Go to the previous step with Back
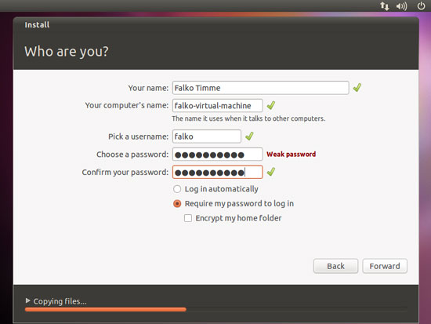 335,266
